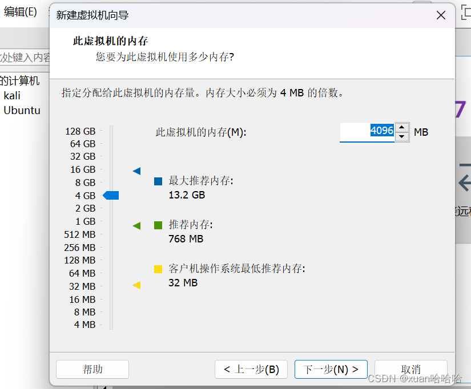Click the 32 MB label on the memory scale
Screen dimensions: 471x389
82,286
